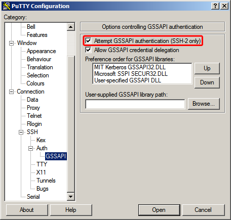Screen dimensions: 231x220
Task: Select the Kex category
Action: [41, 140]
